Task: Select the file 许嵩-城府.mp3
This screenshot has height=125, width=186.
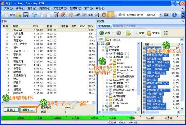Action: 155,94
